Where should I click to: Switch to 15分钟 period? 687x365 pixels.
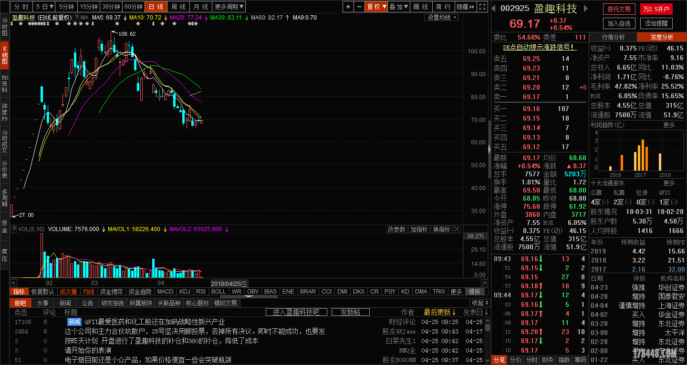click(x=89, y=7)
